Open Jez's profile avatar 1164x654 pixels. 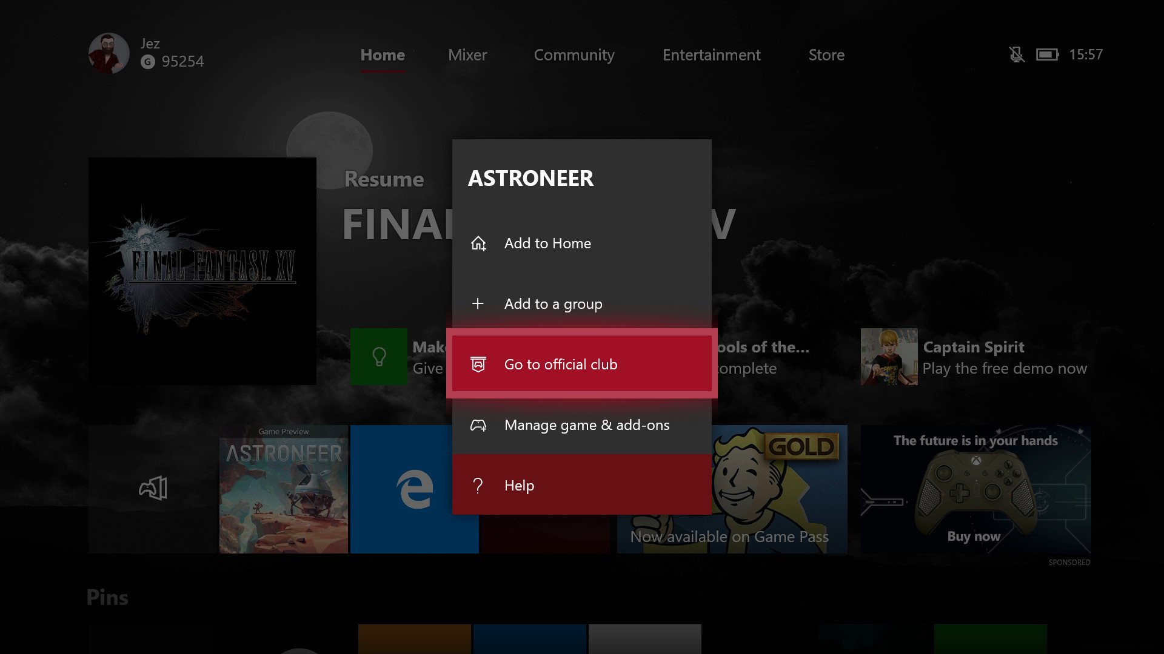(109, 53)
